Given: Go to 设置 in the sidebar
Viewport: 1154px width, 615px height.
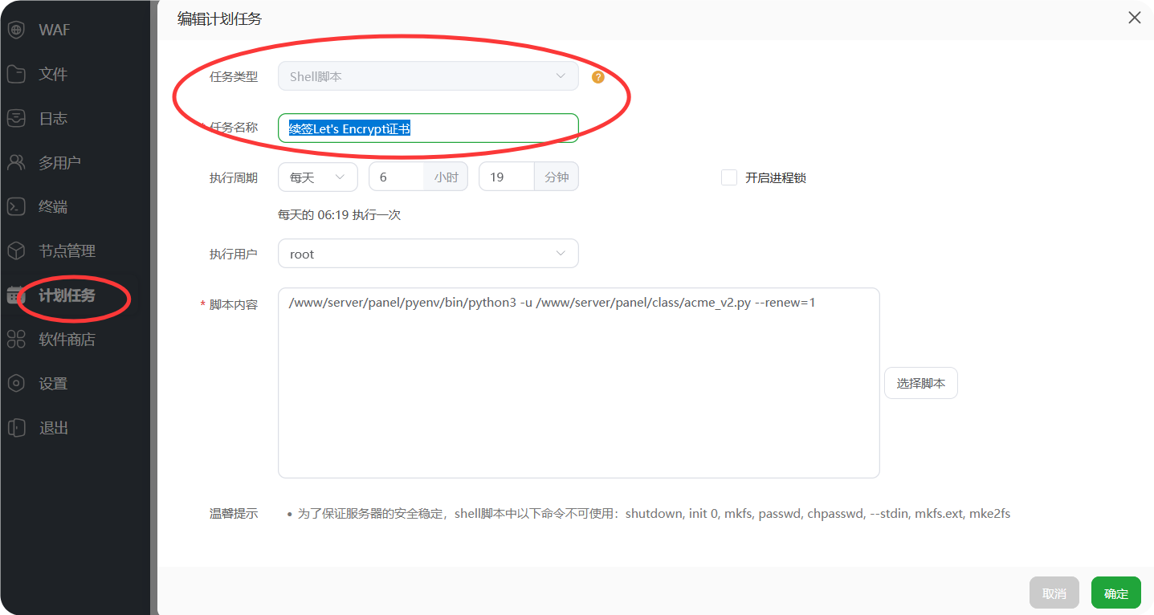Looking at the screenshot, I should [x=53, y=383].
